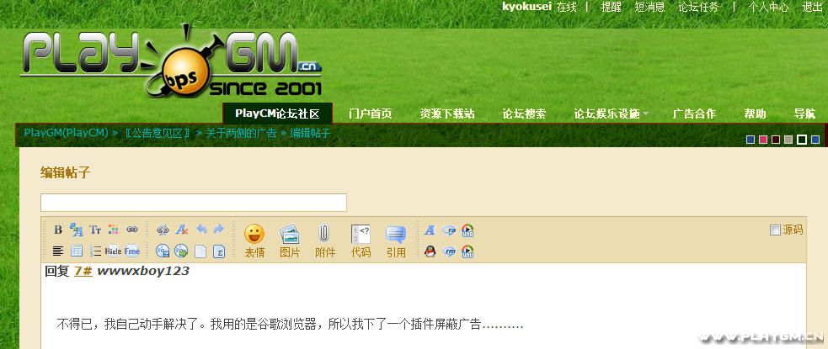This screenshot has width=828, height=349.
Task: Add an attachment with 附件 paperclip
Action: tap(325, 240)
